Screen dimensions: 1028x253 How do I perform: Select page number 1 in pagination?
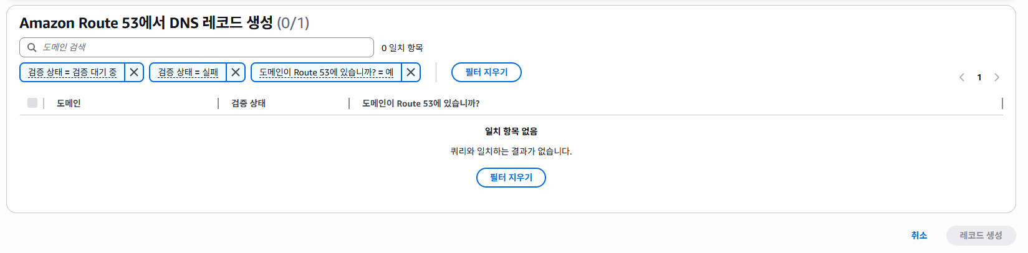pyautogui.click(x=979, y=77)
